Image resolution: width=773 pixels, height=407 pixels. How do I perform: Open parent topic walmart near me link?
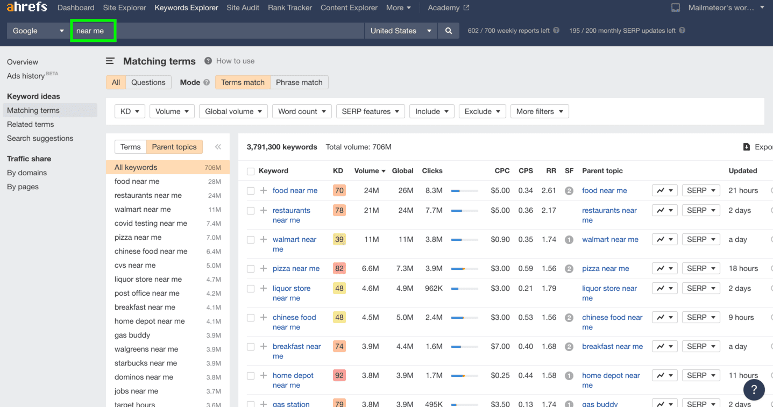610,239
